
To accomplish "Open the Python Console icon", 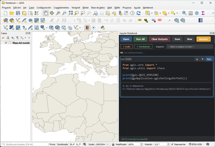I will (103, 28).
